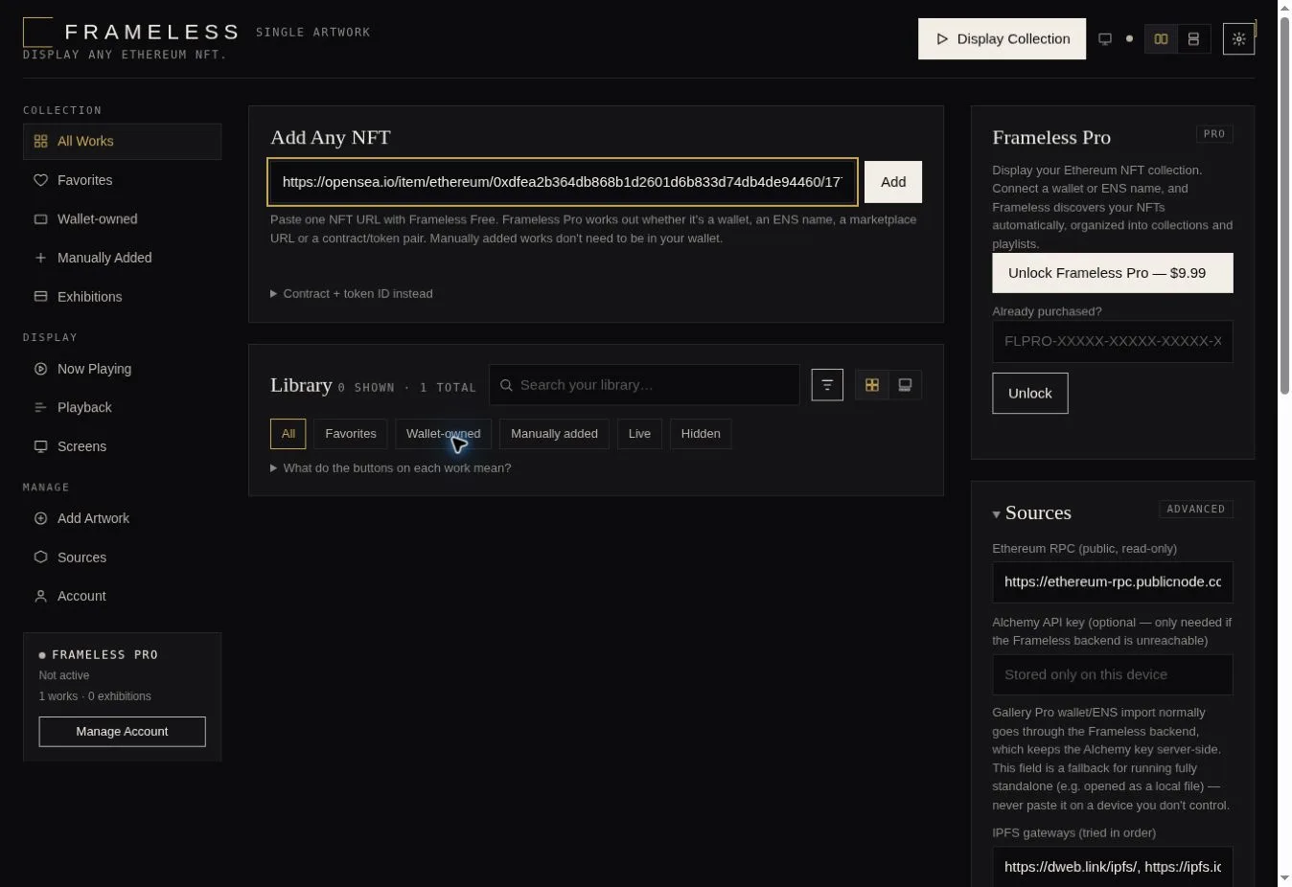Click the '1 works · 0 exhibitions' text

click(95, 696)
